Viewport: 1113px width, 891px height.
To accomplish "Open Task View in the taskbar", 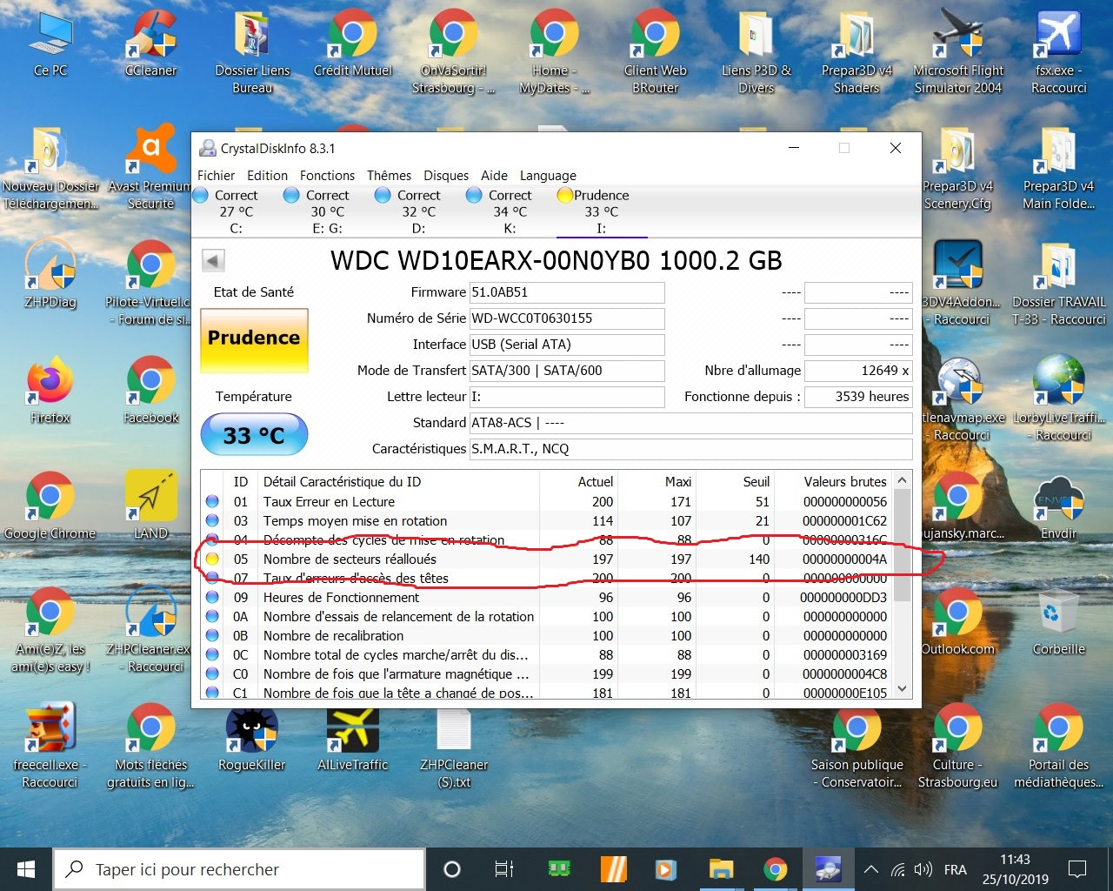I will [x=503, y=868].
